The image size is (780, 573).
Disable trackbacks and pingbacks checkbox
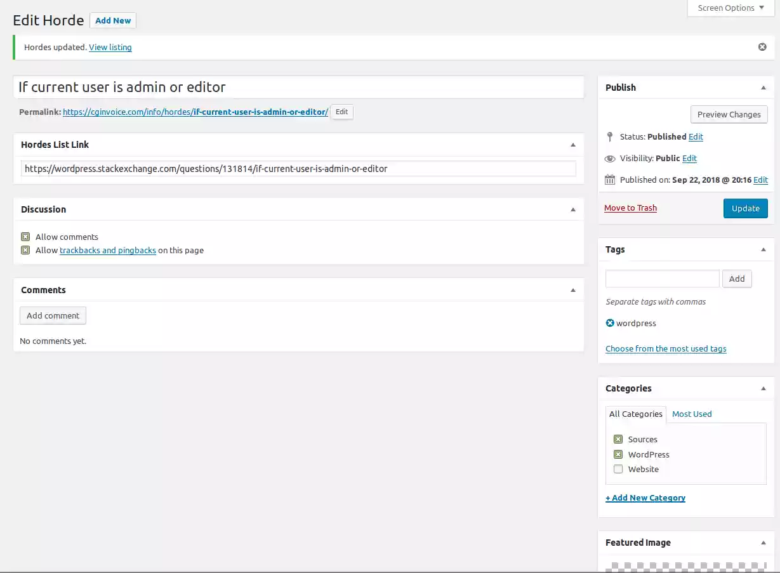point(25,249)
